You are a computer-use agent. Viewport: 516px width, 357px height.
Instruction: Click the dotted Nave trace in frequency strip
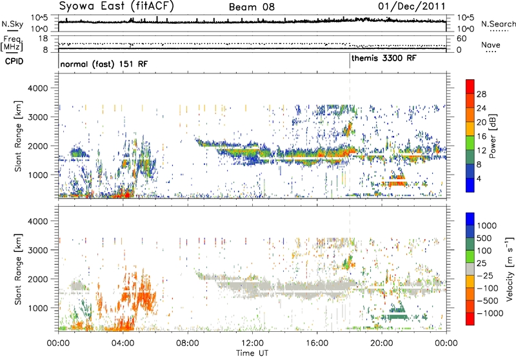click(252, 44)
